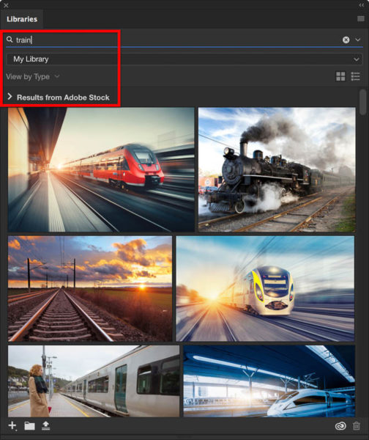
Task: Clear the search text with the X icon
Action: pos(346,40)
